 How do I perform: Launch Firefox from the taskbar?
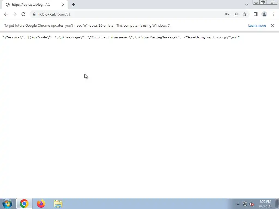(41, 204)
